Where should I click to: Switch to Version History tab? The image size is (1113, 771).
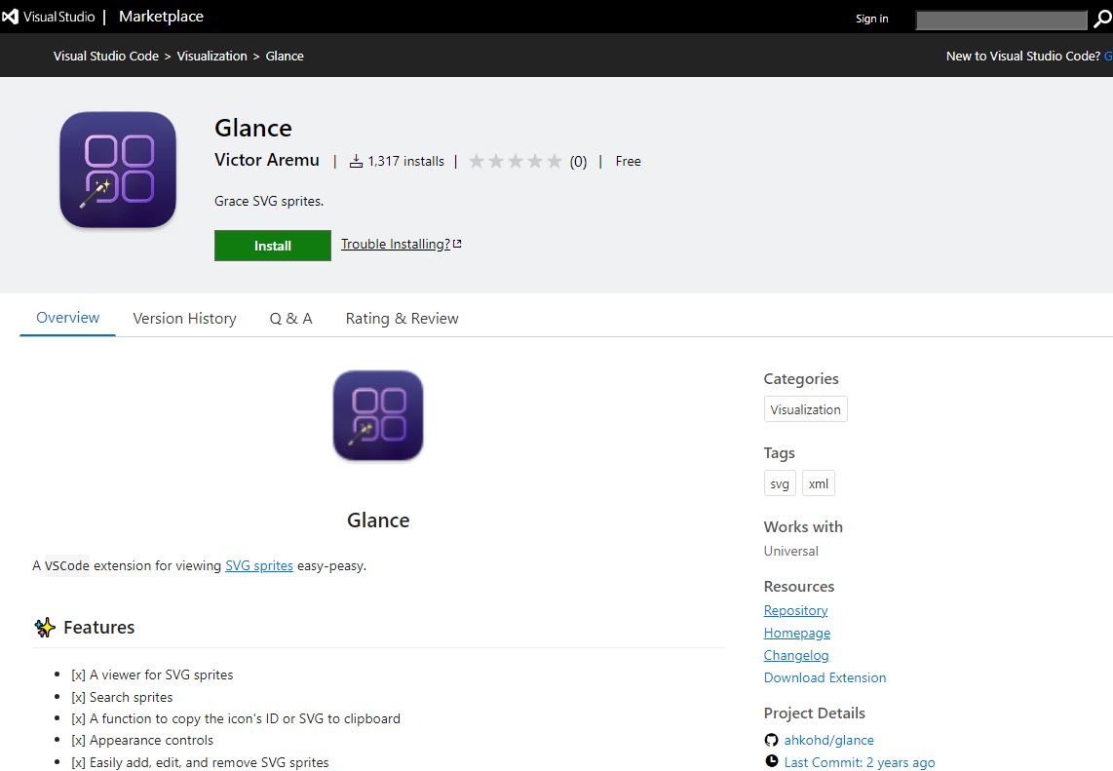click(x=184, y=318)
